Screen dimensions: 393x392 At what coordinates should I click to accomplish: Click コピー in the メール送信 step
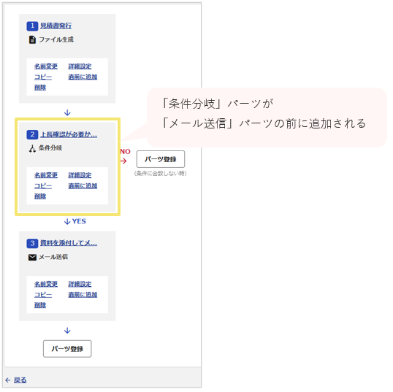[43, 295]
